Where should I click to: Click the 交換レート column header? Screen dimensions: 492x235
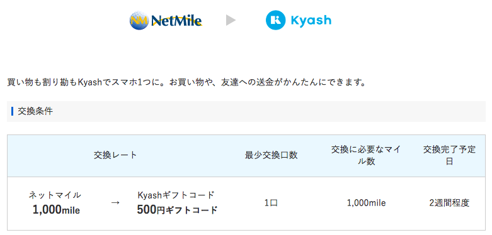pos(115,155)
